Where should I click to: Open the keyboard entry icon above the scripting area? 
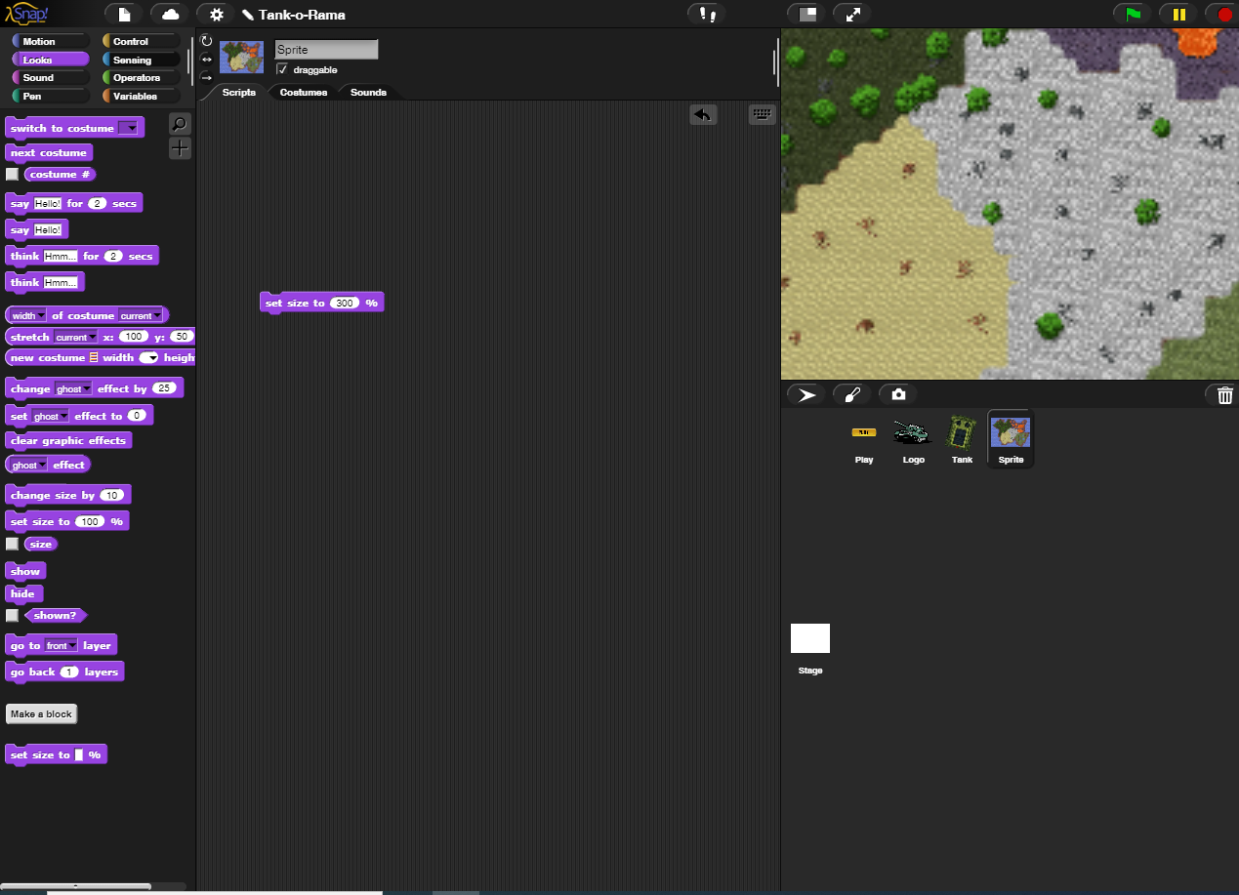pos(761,114)
